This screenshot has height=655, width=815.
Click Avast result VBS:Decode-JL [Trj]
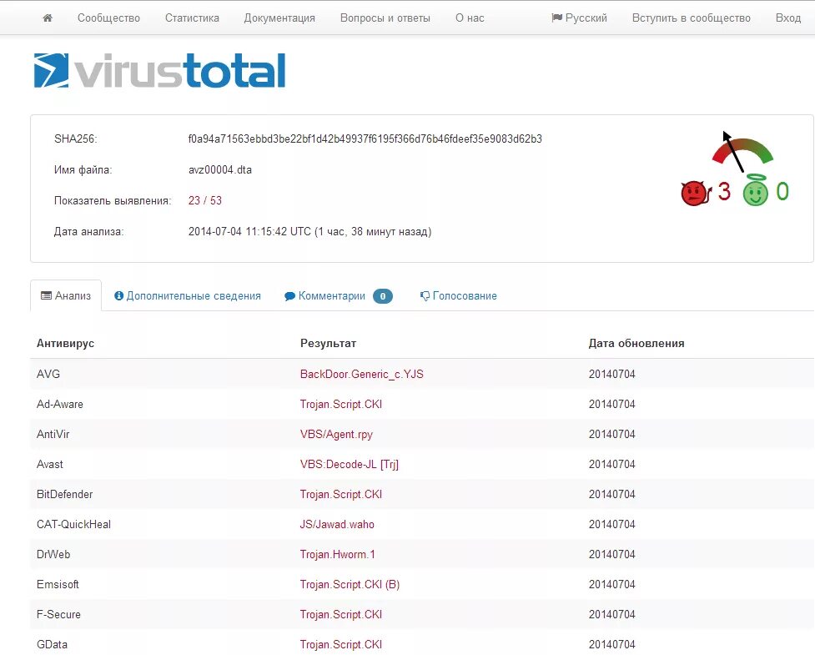point(350,464)
